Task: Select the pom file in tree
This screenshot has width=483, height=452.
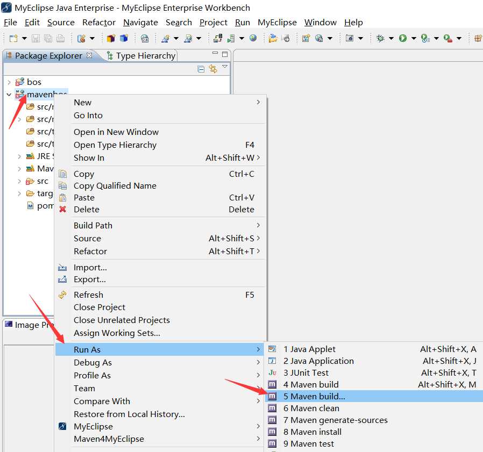Action: coord(41,206)
